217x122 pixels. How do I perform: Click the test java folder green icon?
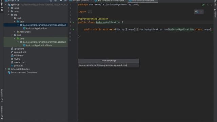click(x=18, y=38)
